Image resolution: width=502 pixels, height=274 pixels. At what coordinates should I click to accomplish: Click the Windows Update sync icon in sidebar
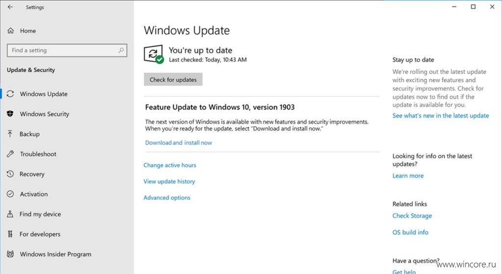click(10, 94)
